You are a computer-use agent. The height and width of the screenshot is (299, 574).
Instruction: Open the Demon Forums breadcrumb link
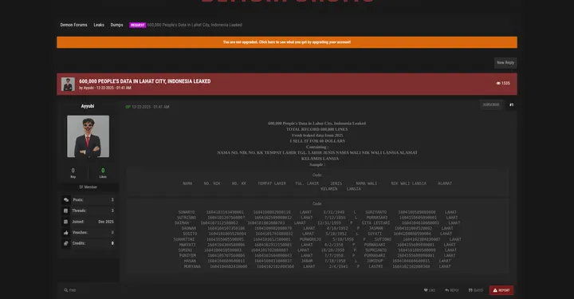(73, 25)
